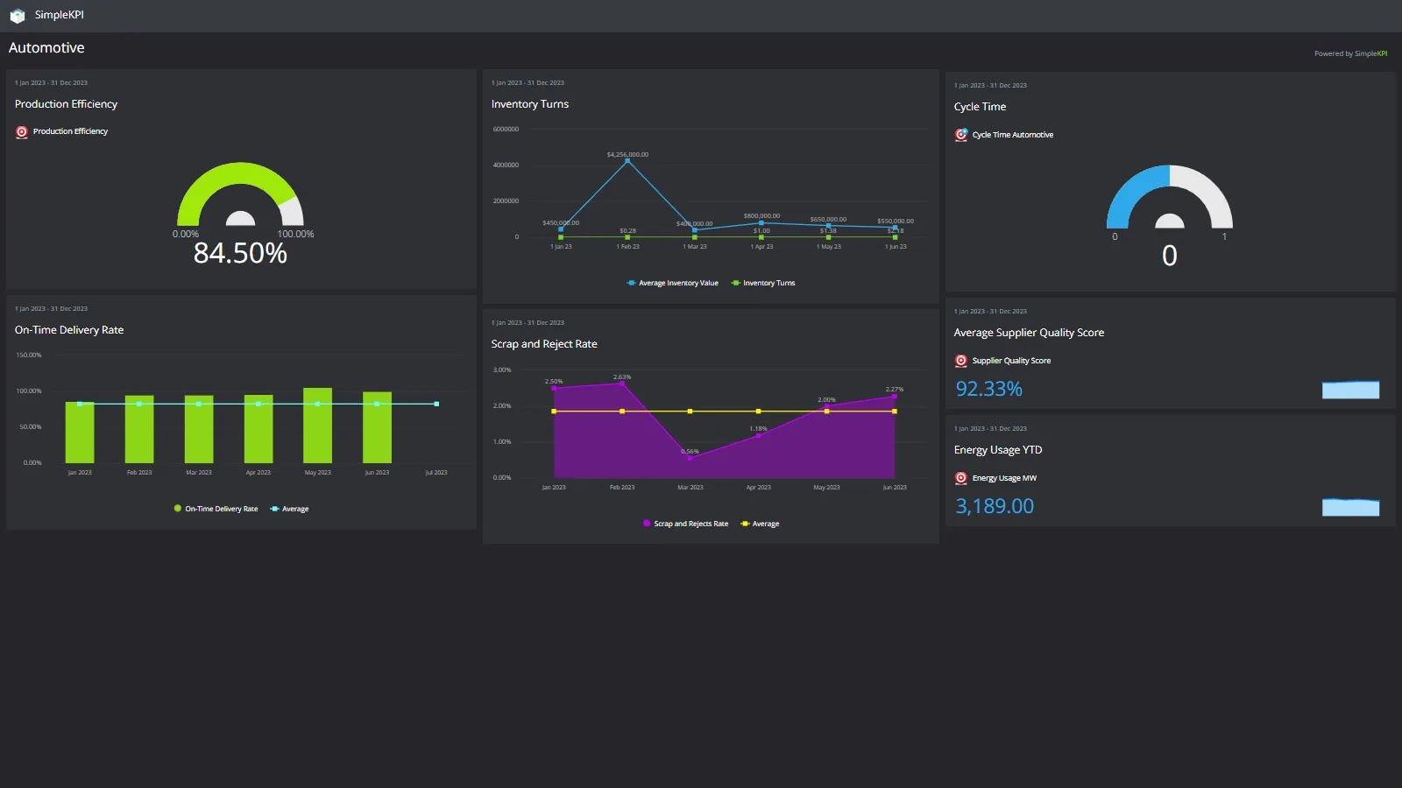Click the green On-Time Delivery Rate legend dot
This screenshot has width=1402, height=788.
(x=176, y=508)
